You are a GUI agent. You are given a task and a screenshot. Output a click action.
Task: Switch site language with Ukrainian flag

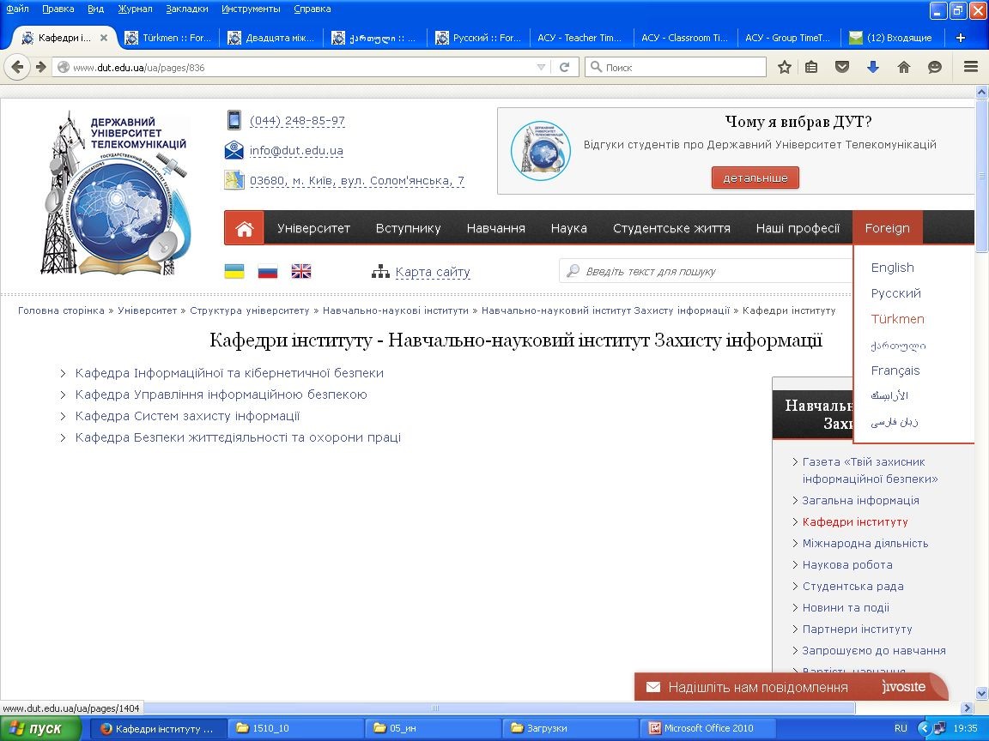234,272
